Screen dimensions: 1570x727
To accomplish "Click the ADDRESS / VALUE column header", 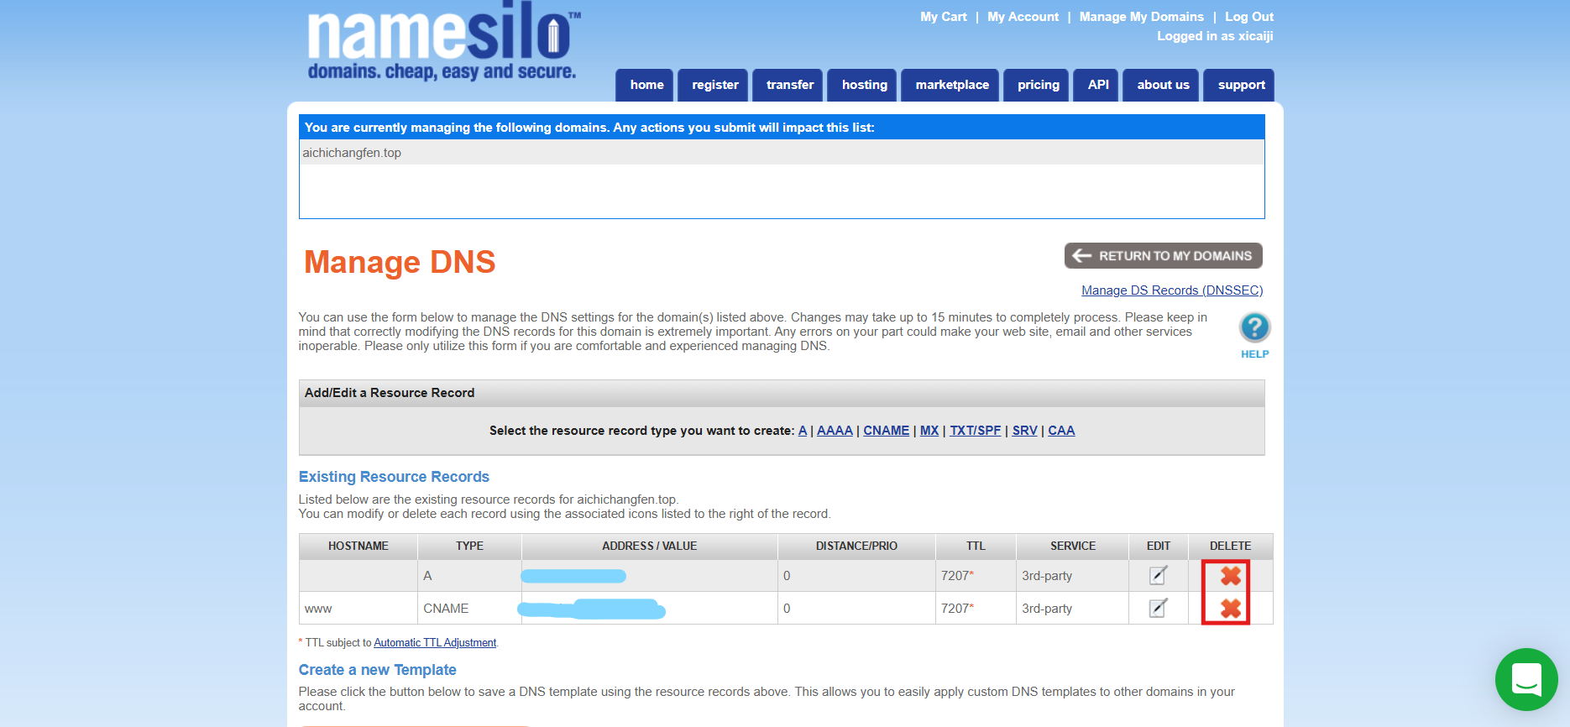I will (649, 547).
